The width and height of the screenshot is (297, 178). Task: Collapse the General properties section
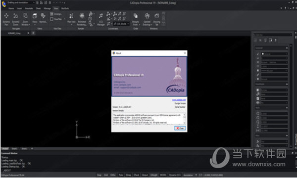(x=287, y=48)
